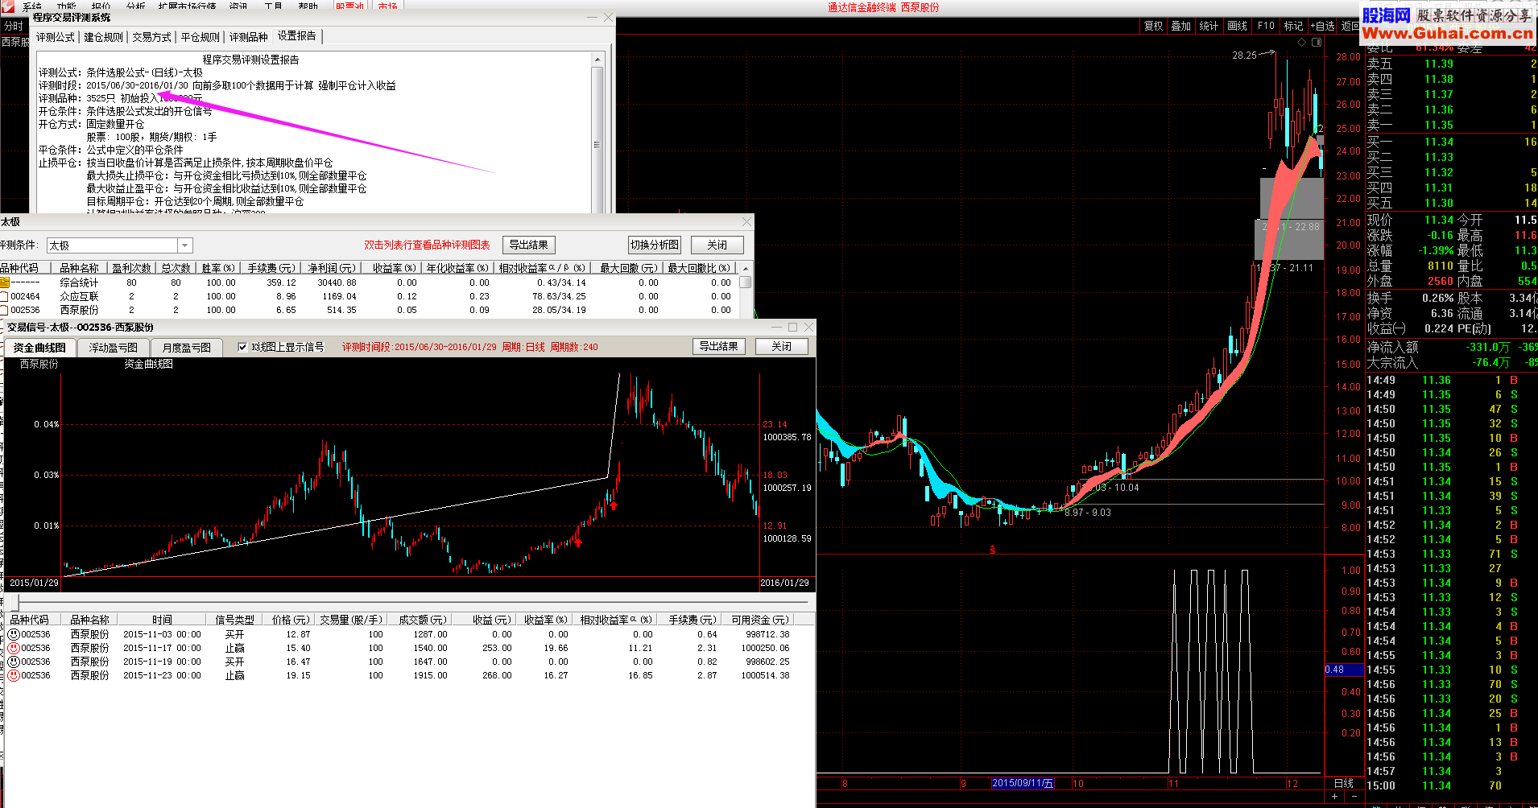The image size is (1538, 808).
Task: Switch to the 建仓规则 tab
Action: [104, 37]
